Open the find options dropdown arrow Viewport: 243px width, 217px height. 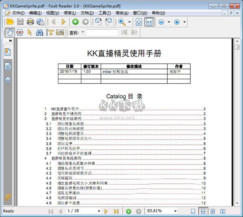[x=83, y=32]
